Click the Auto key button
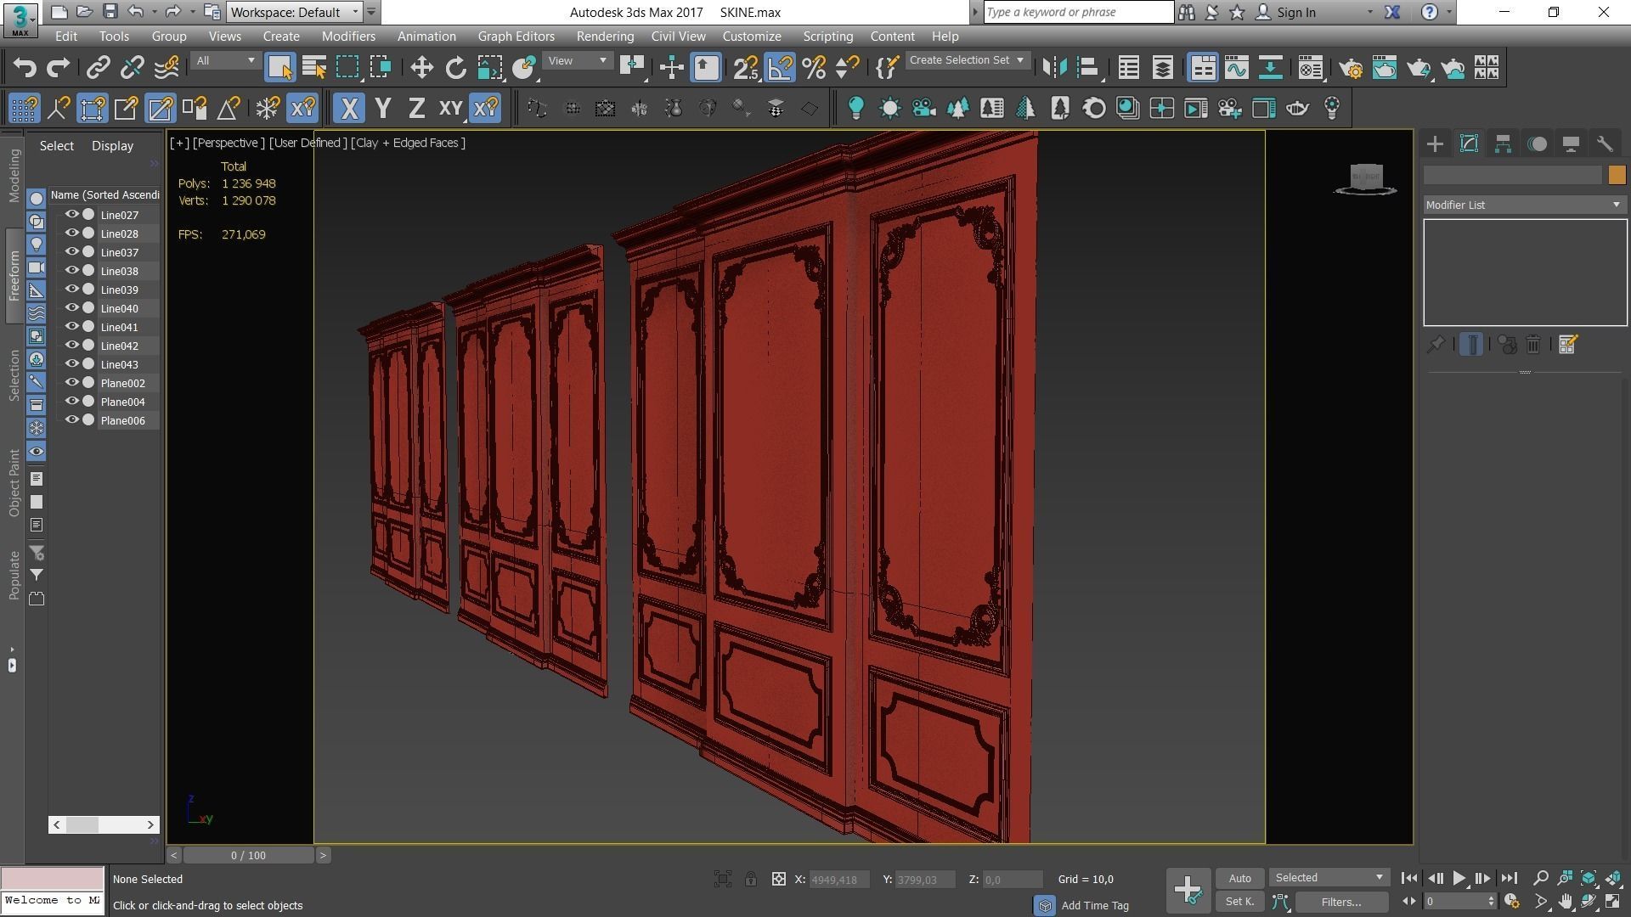Screen dimensions: 1631x917 pyautogui.click(x=1239, y=878)
